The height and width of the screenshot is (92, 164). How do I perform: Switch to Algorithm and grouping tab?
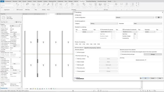[x=90, y=48]
